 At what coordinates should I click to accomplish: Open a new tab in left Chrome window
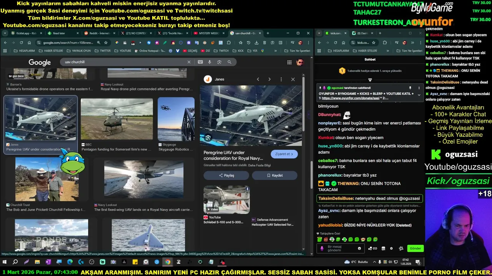tap(268, 33)
